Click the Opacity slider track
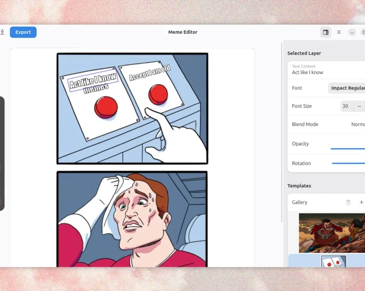The width and height of the screenshot is (365, 291). [348, 149]
